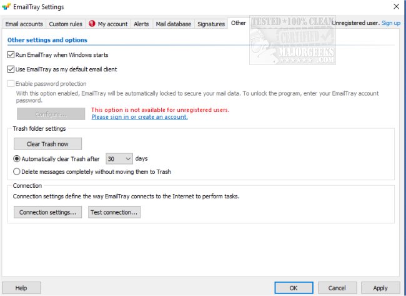Open the Signatures tab

tap(211, 24)
